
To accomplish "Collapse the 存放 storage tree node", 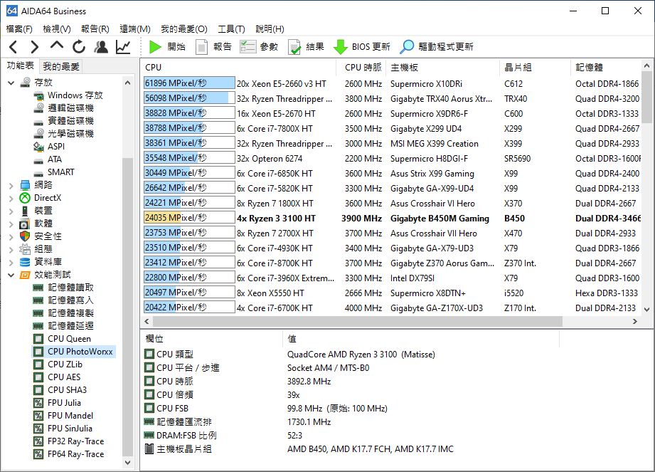I will 11,83.
